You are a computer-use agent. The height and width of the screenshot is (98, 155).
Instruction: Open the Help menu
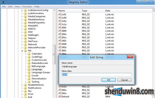click(x=37, y=6)
